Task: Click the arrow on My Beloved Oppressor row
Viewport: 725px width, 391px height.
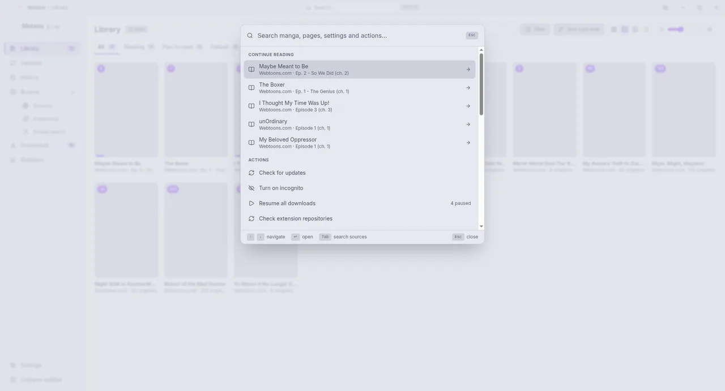Action: (x=468, y=143)
